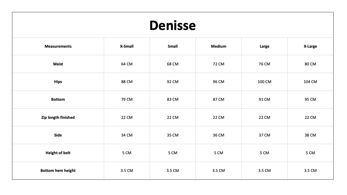Click the 64 CM waist cell
347x195 pixels.
[127, 64]
